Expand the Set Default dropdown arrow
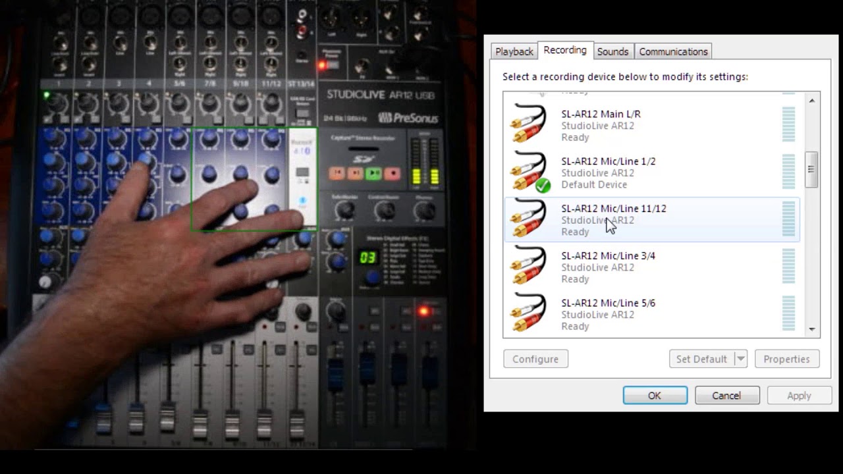 740,359
